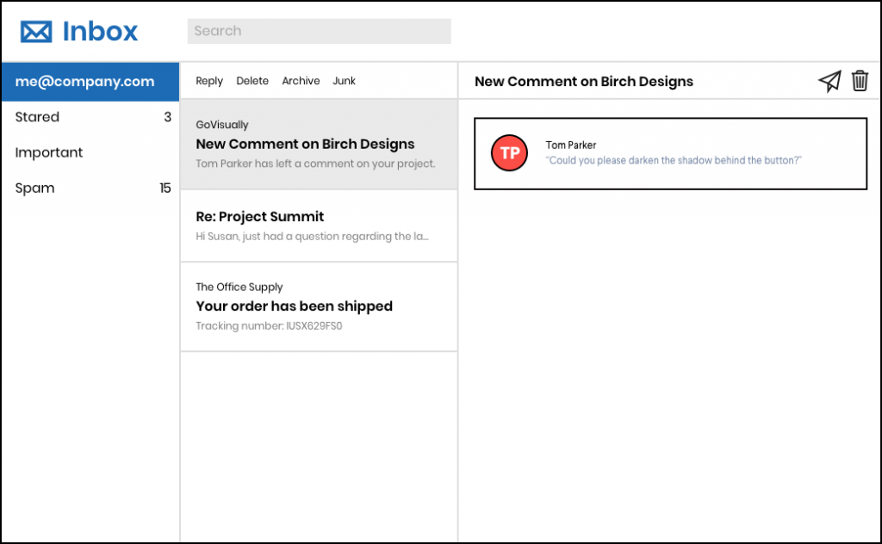Click the Spam count badge showing 15
The height and width of the screenshot is (544, 882).
(165, 188)
